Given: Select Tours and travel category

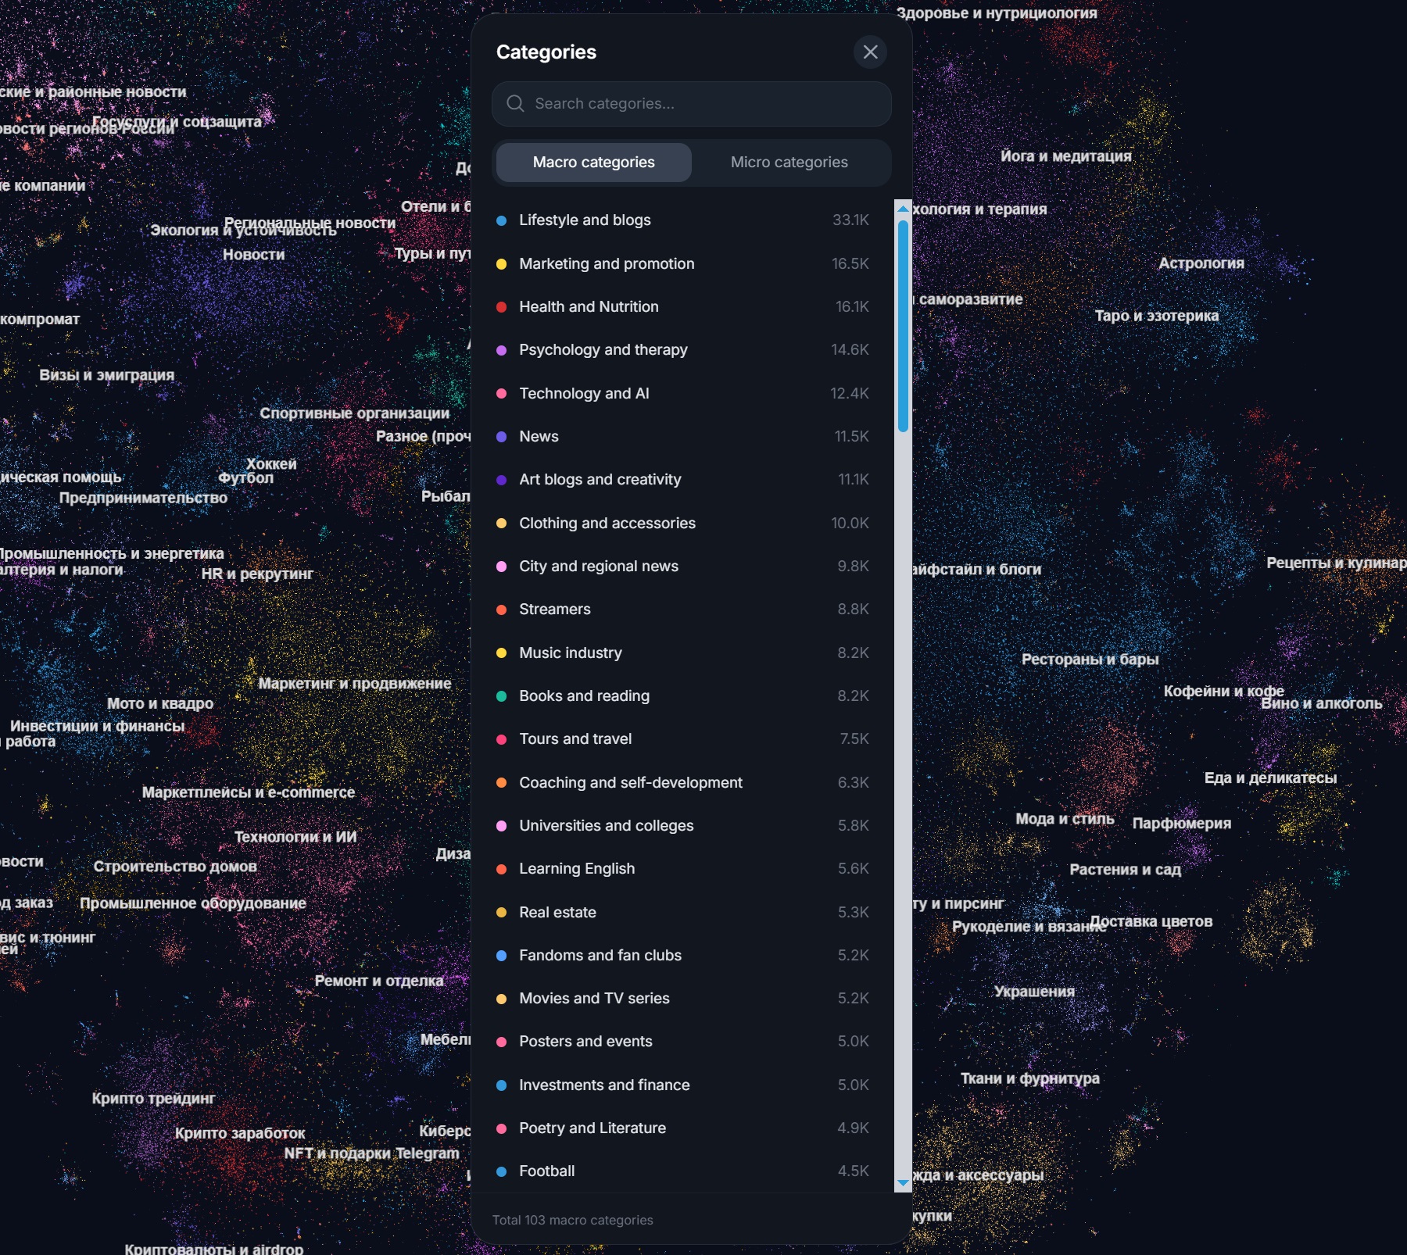Looking at the screenshot, I should [x=683, y=739].
